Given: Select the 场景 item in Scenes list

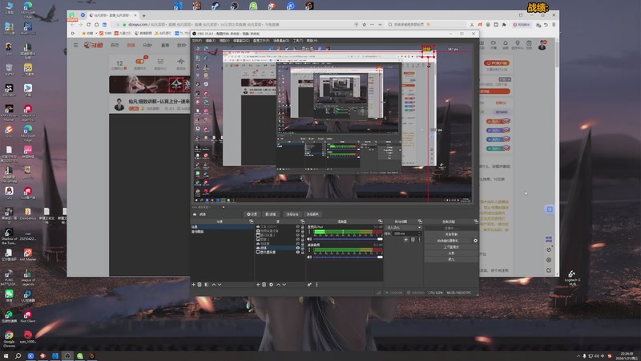Looking at the screenshot, I should [x=196, y=227].
